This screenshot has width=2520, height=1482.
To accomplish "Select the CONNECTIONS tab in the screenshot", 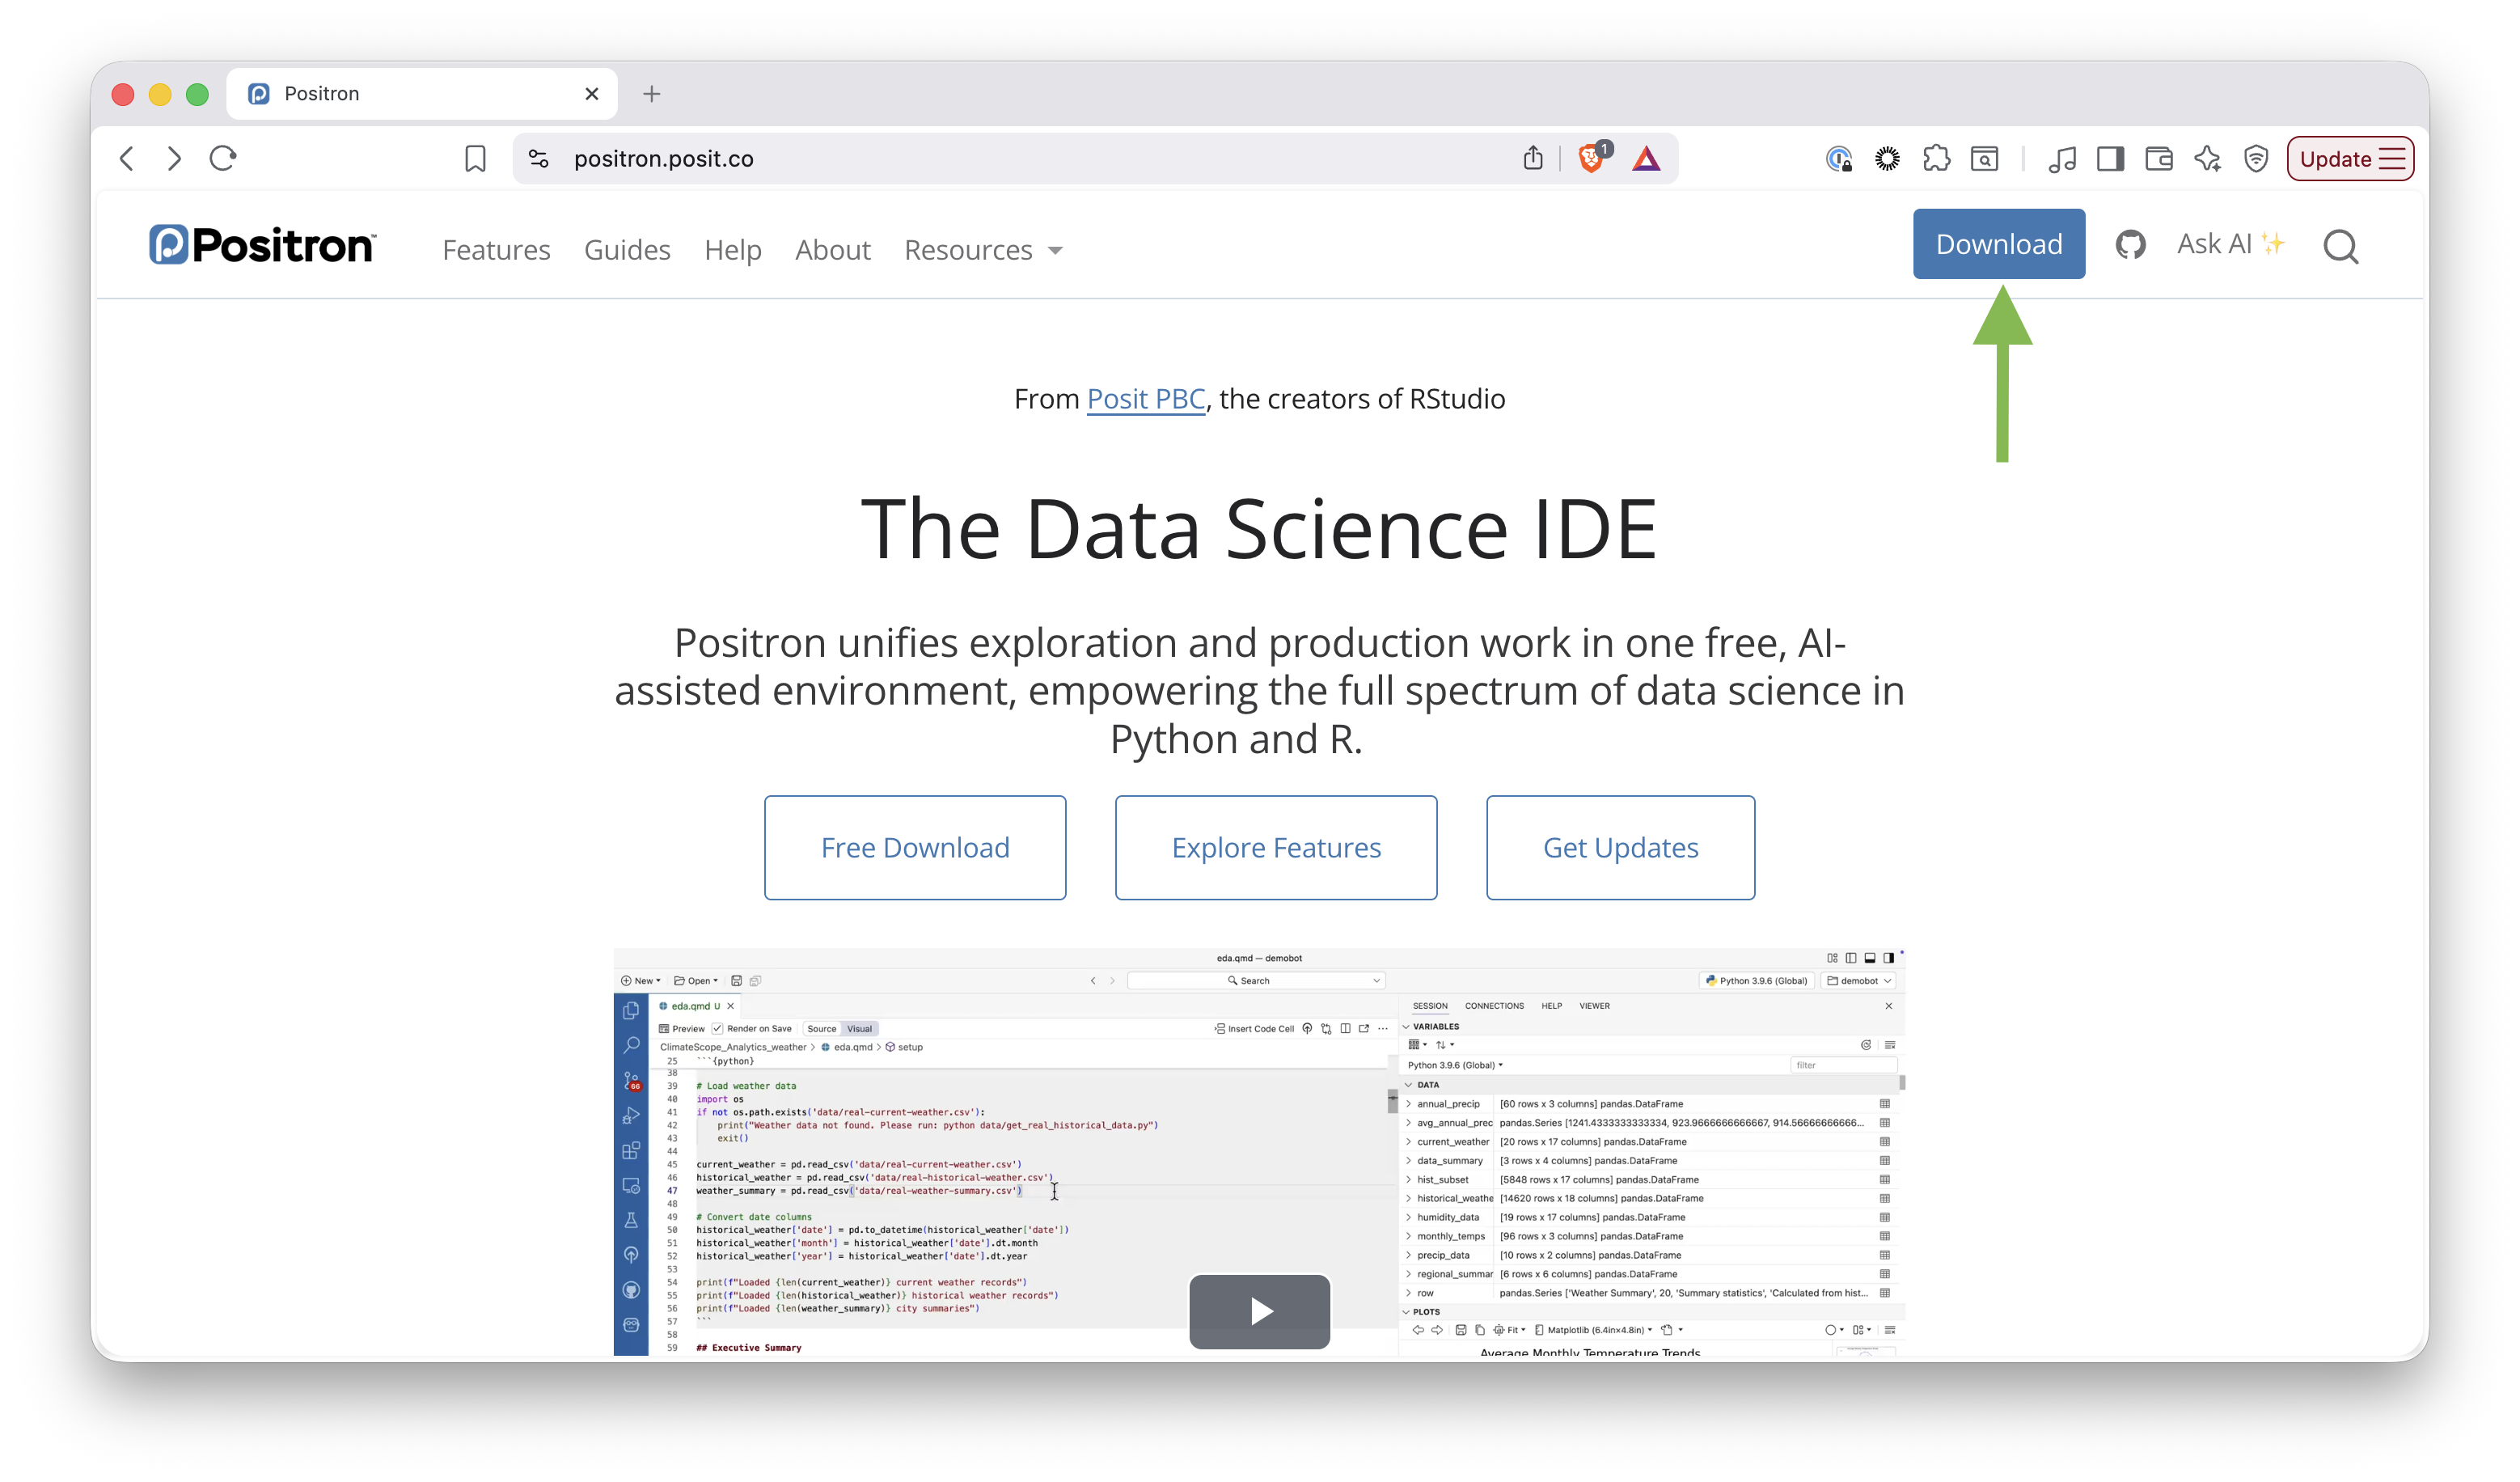I will (1494, 1006).
